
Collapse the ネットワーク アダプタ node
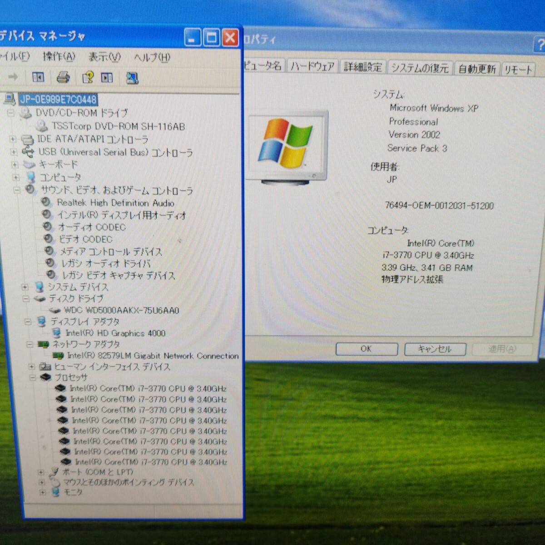30,344
